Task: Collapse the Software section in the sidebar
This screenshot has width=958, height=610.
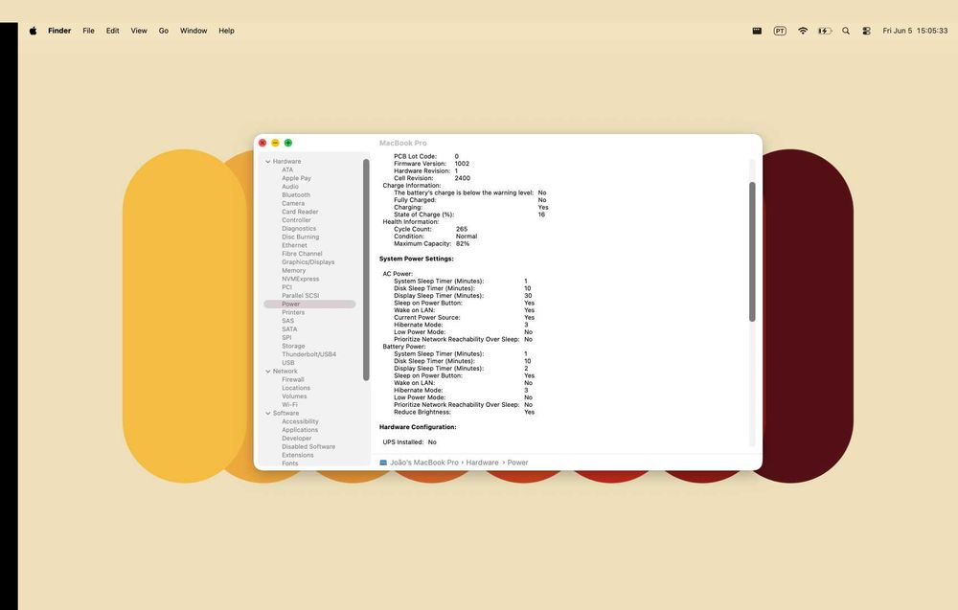Action: tap(267, 414)
